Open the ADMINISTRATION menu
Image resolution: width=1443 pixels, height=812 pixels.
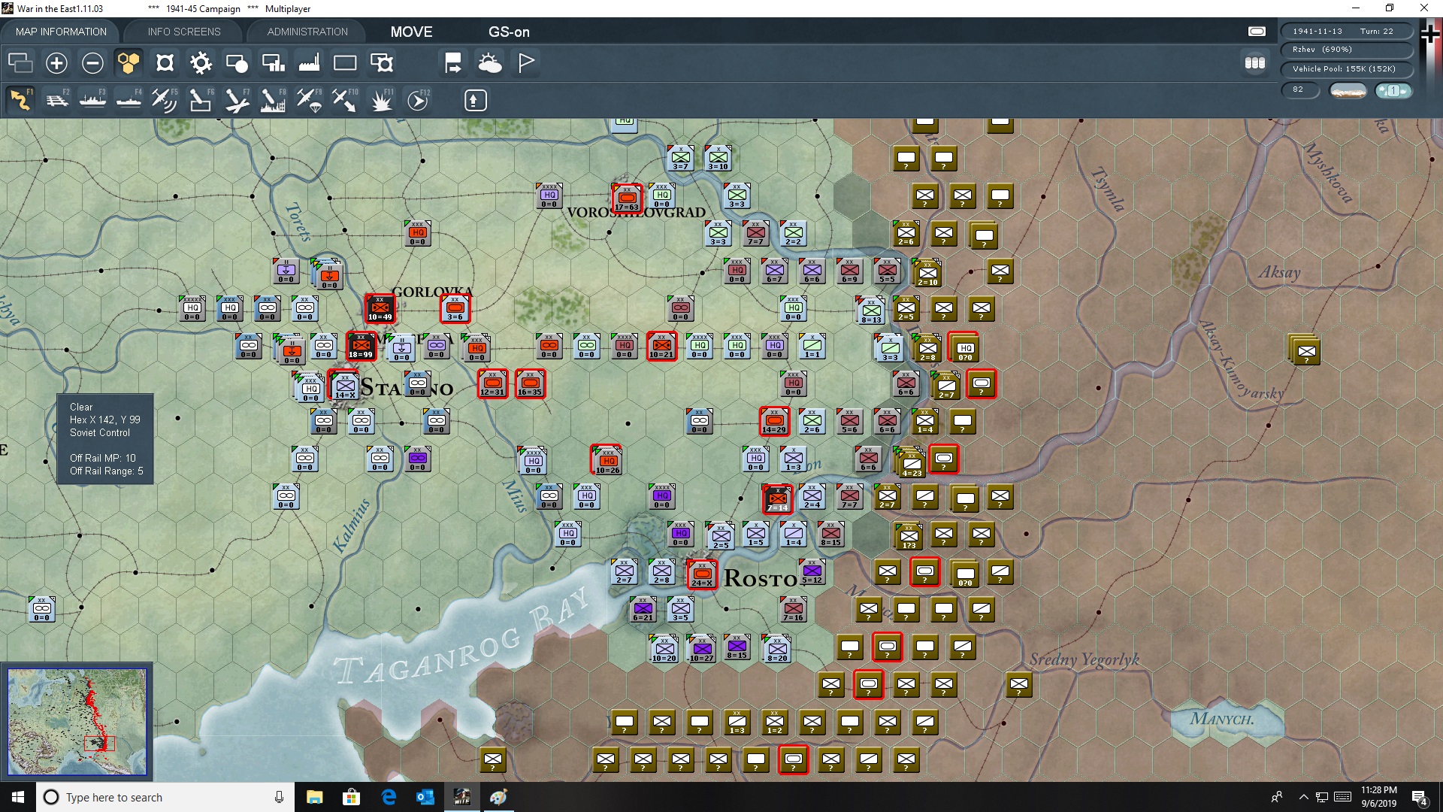pos(306,32)
